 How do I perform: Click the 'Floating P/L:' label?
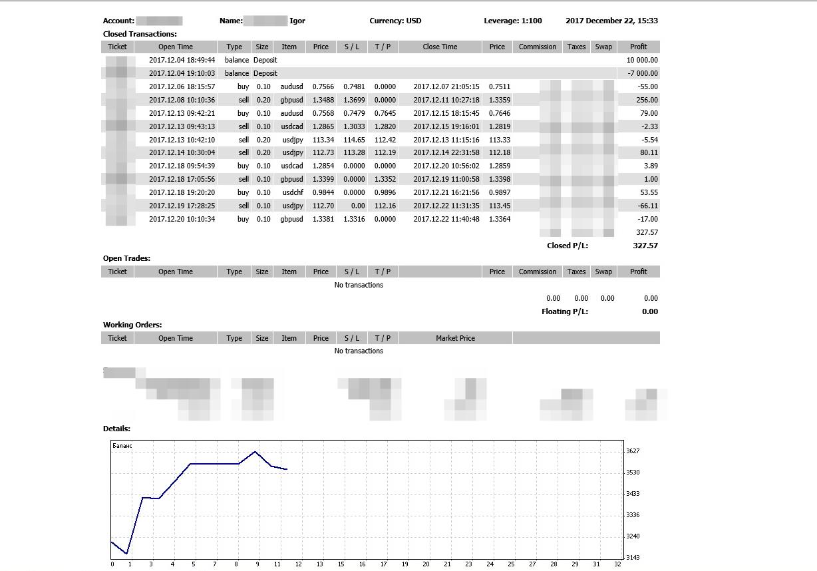pyautogui.click(x=565, y=311)
